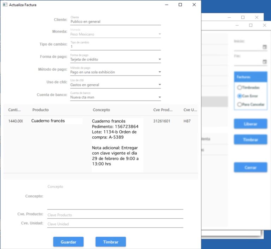Select Timbradas radio in background window
The width and height of the screenshot is (271, 249).
coord(239,88)
